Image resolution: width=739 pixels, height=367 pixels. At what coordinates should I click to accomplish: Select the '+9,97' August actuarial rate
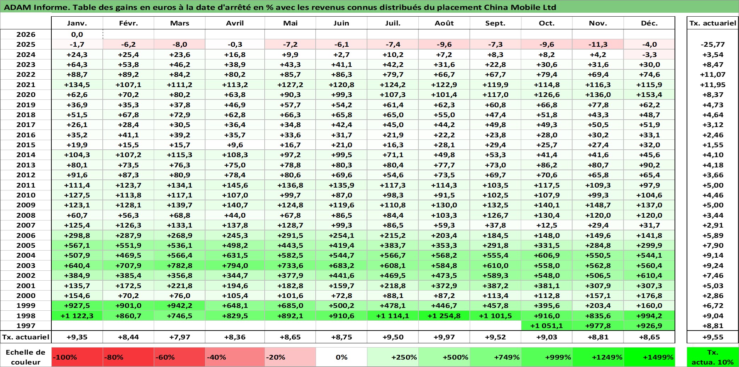(x=444, y=337)
